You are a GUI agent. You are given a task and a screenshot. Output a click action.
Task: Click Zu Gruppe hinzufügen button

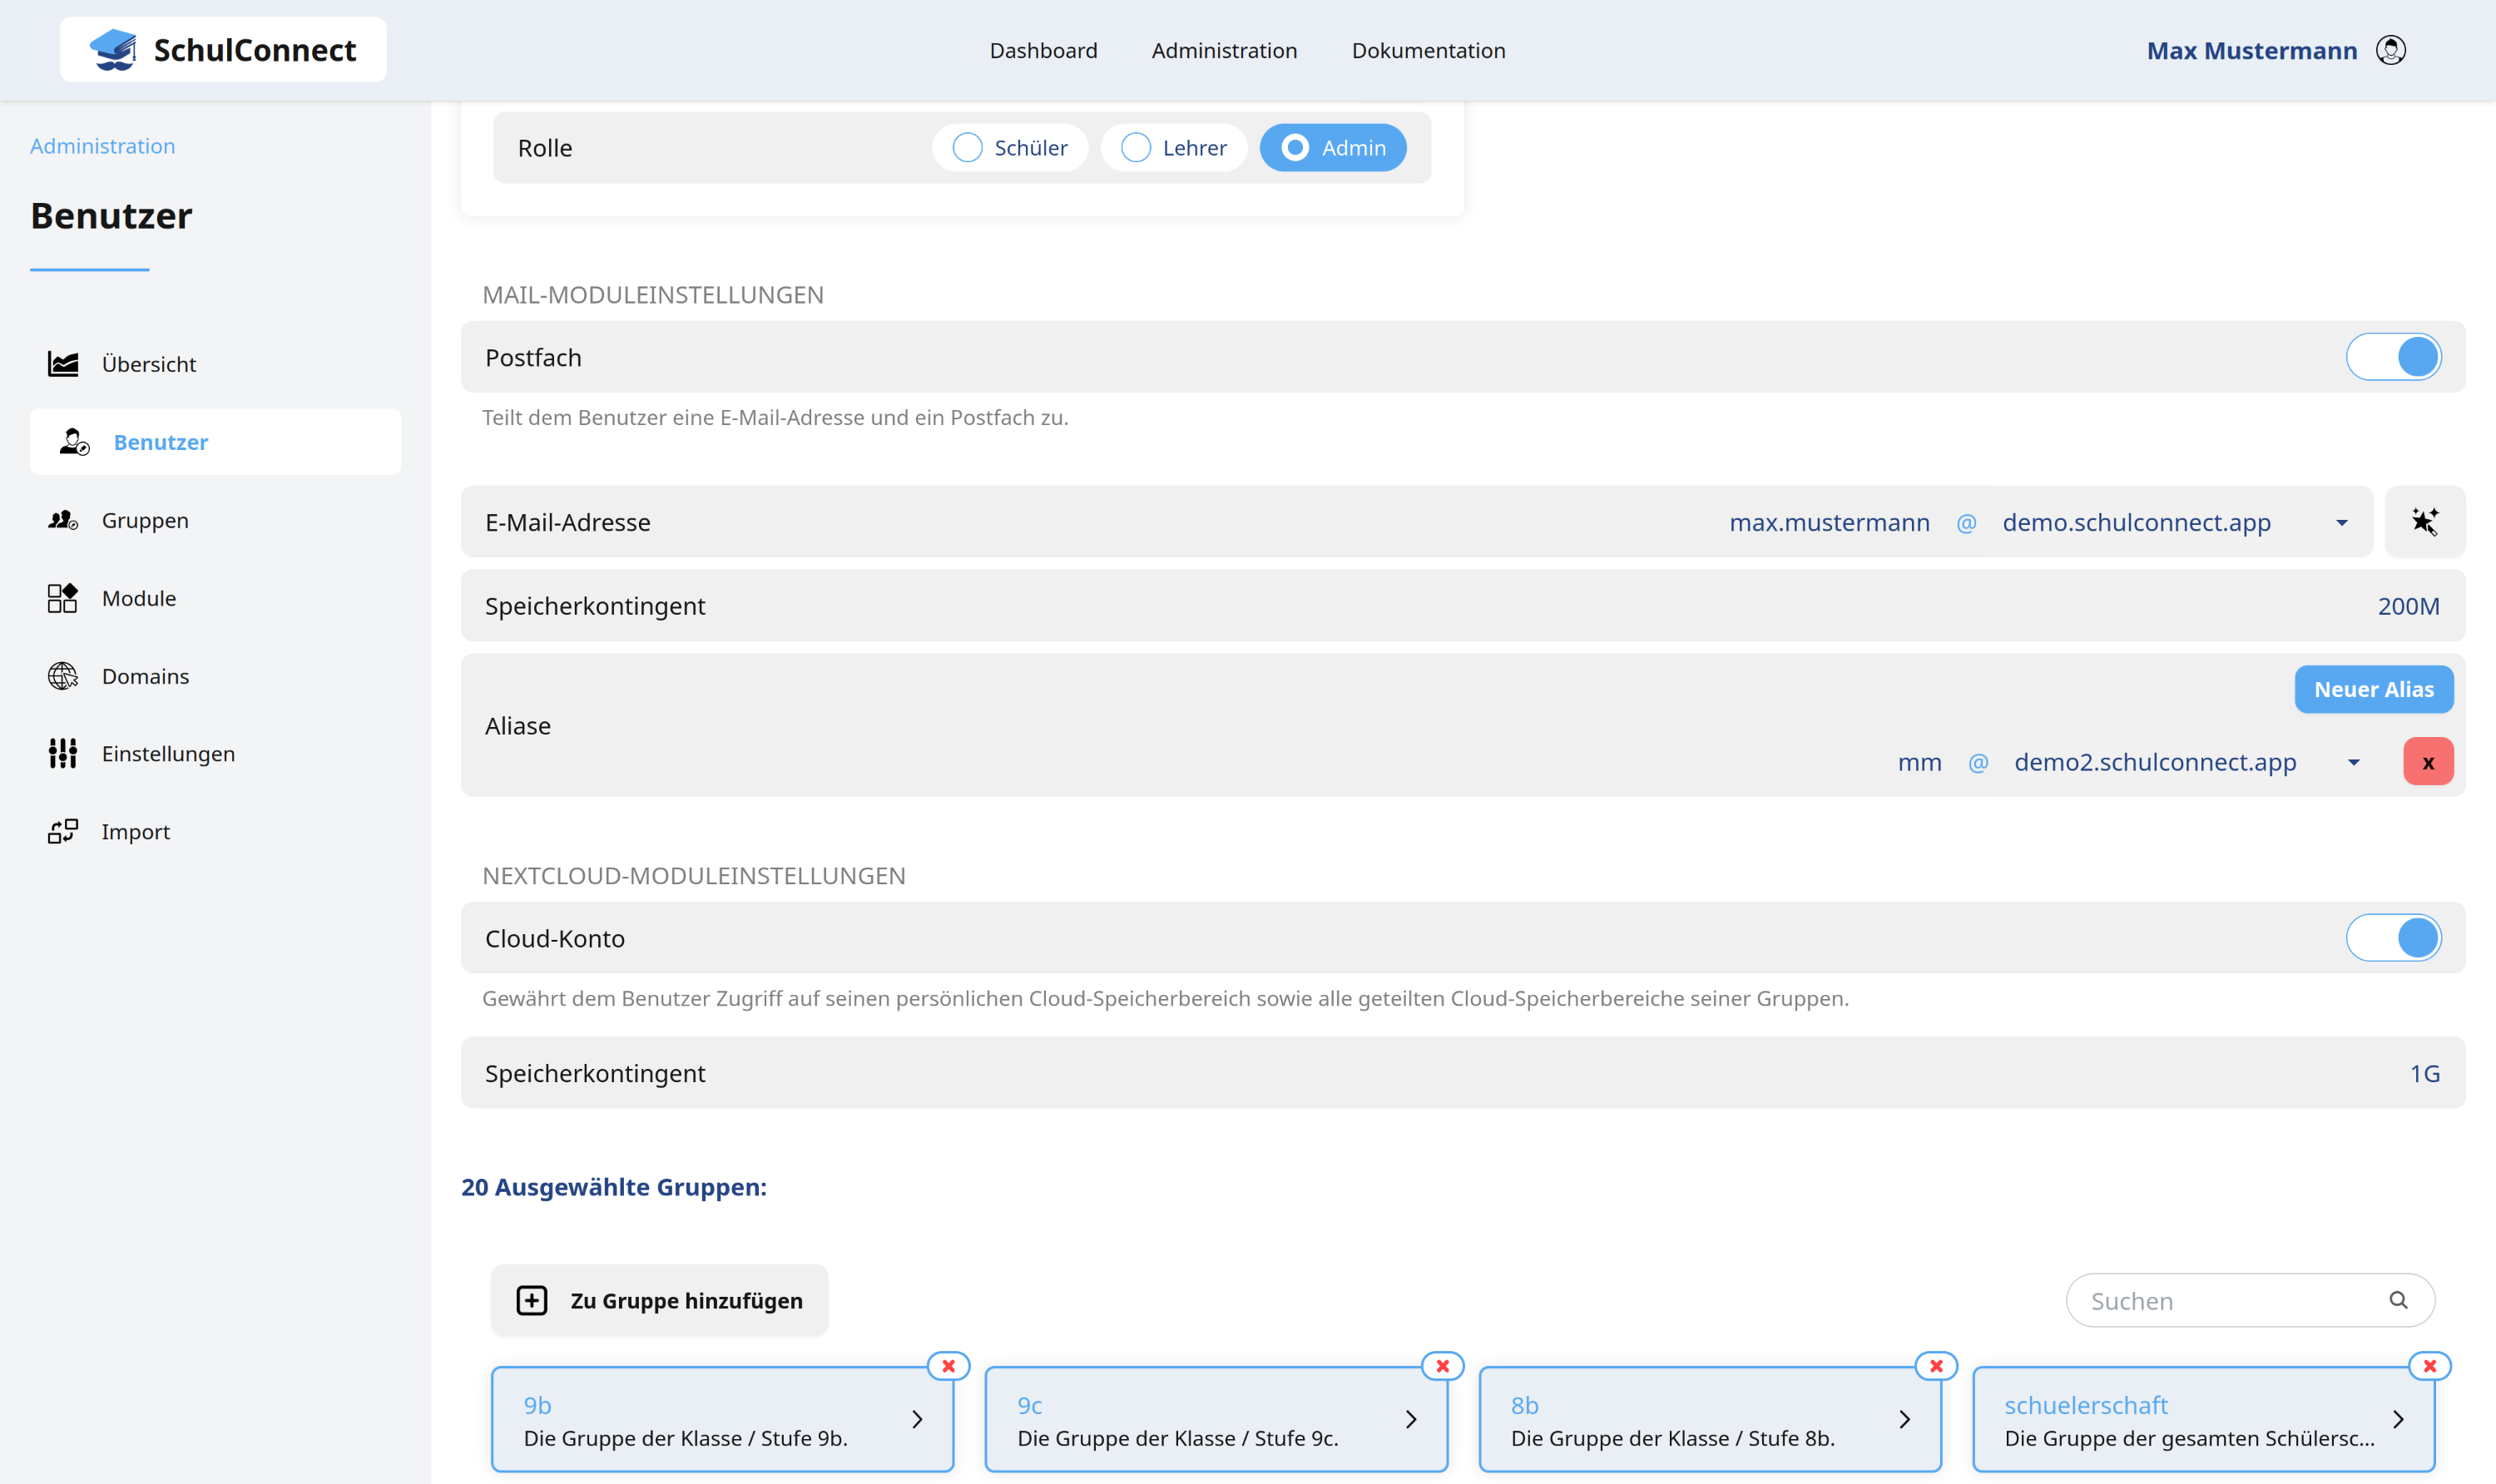coord(659,1300)
